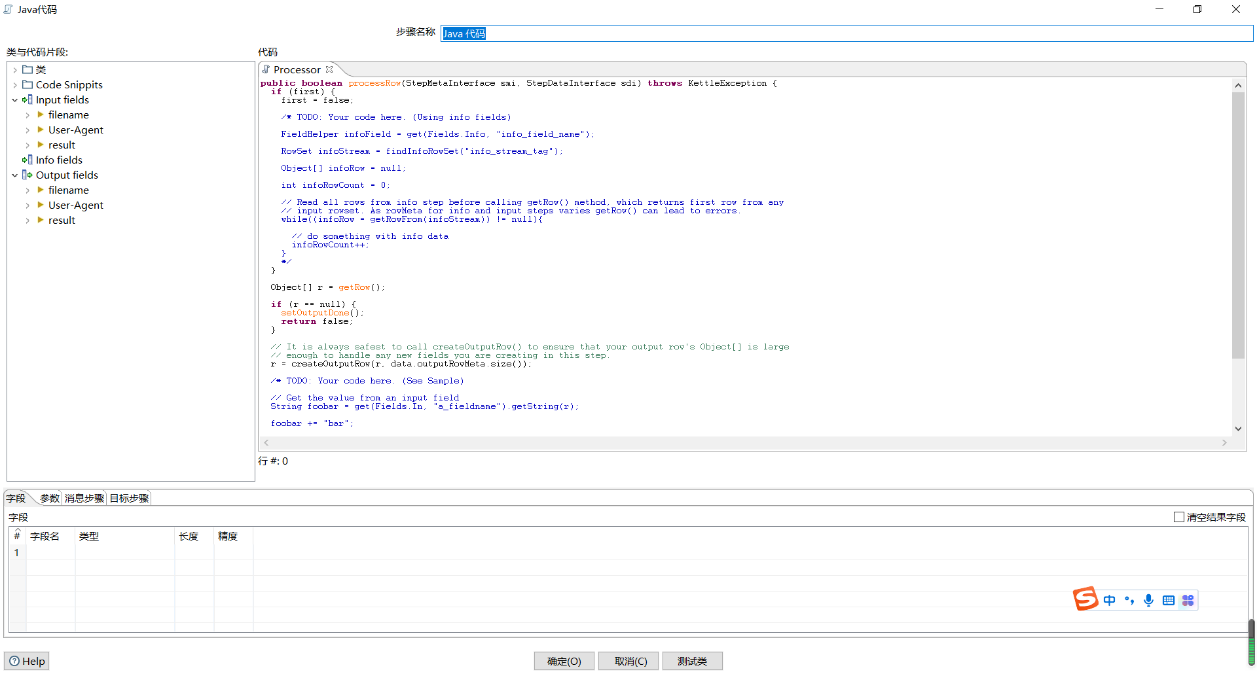Switch to the 字段 tab

click(x=16, y=498)
